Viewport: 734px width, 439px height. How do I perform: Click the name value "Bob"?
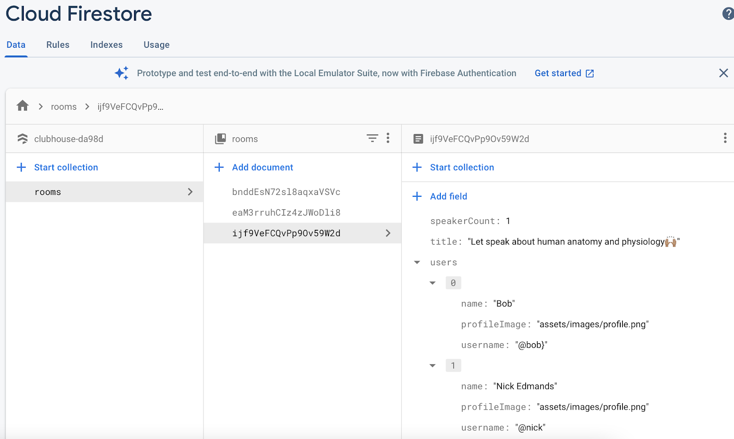(504, 304)
